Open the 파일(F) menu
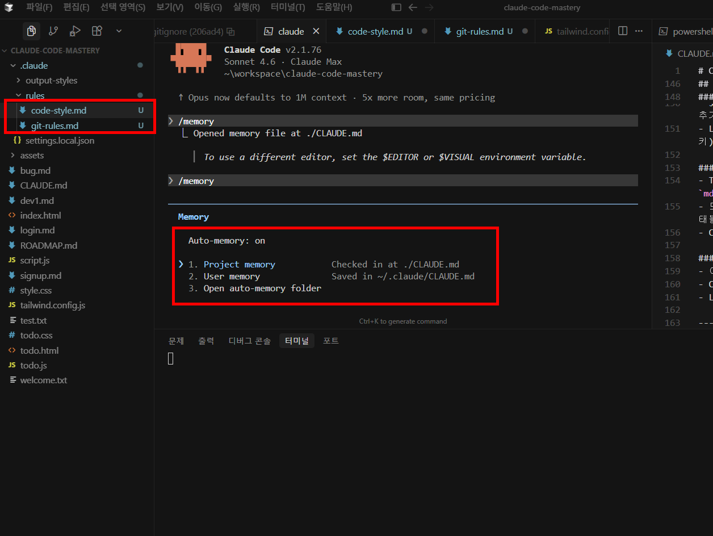The image size is (713, 536). pyautogui.click(x=39, y=7)
